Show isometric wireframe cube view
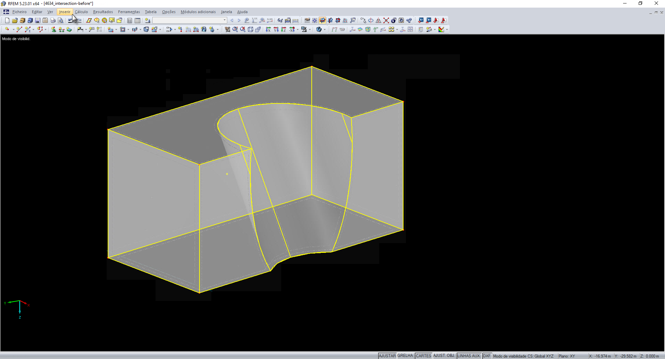Screen dimensions: 665x359 [250, 29]
